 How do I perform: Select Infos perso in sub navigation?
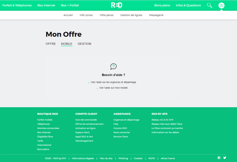(107, 15)
